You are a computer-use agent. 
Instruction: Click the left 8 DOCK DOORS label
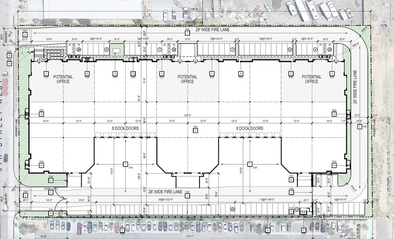[x=124, y=128]
